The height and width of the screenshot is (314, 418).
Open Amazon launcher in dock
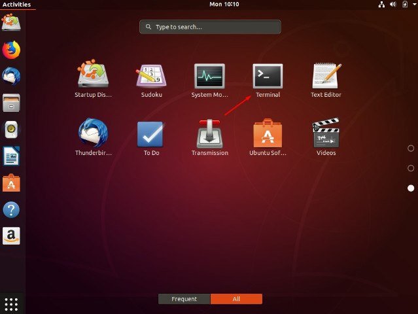[x=11, y=236]
